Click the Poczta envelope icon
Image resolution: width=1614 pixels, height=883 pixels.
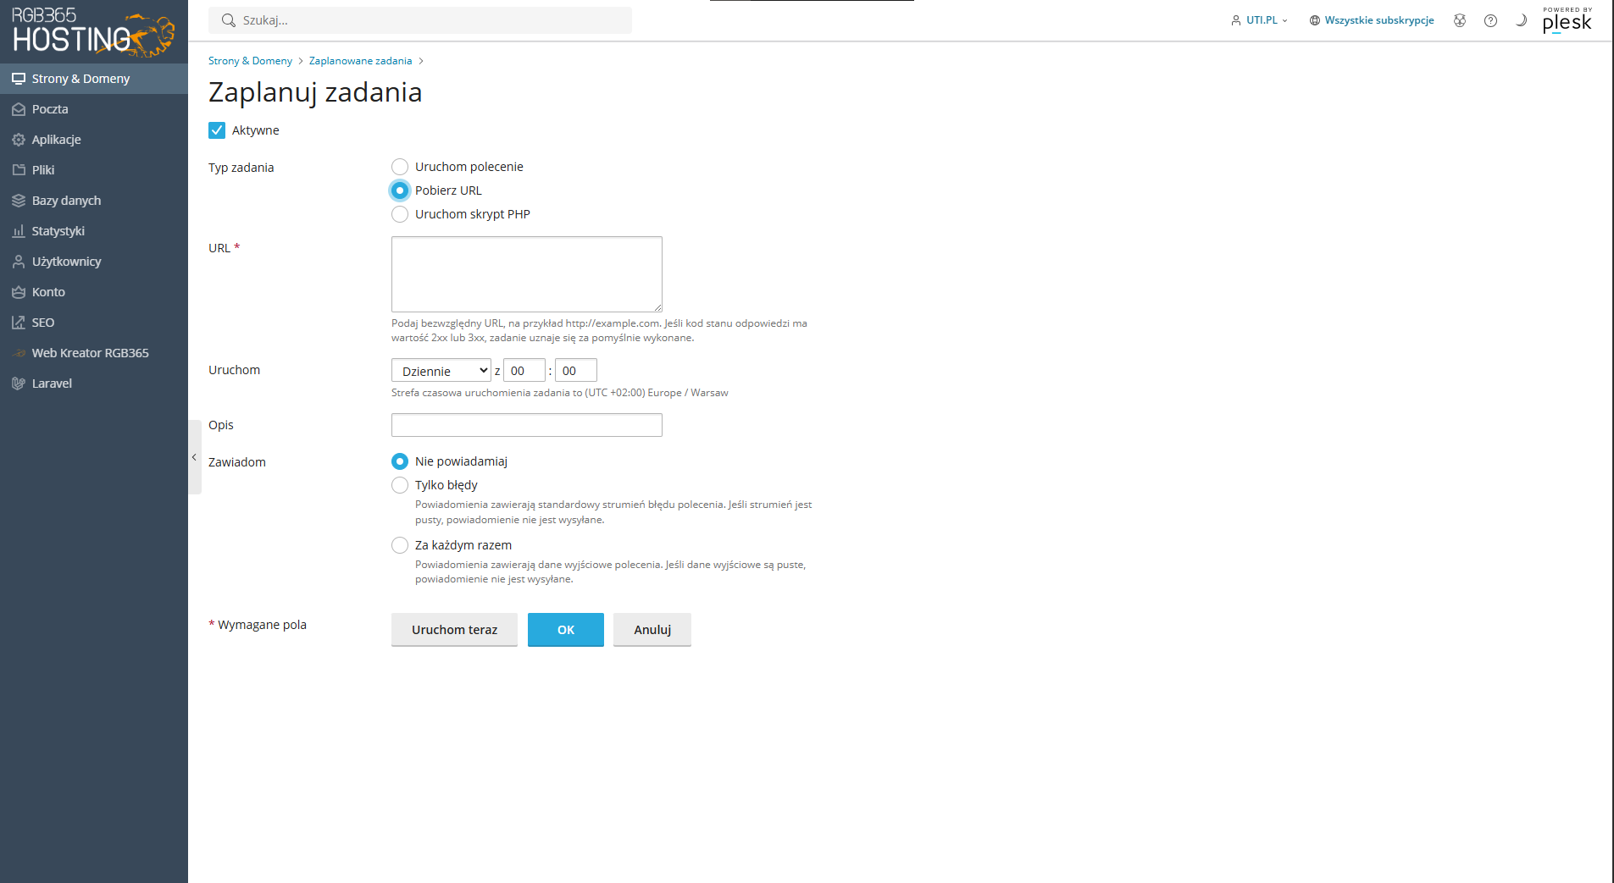[19, 109]
